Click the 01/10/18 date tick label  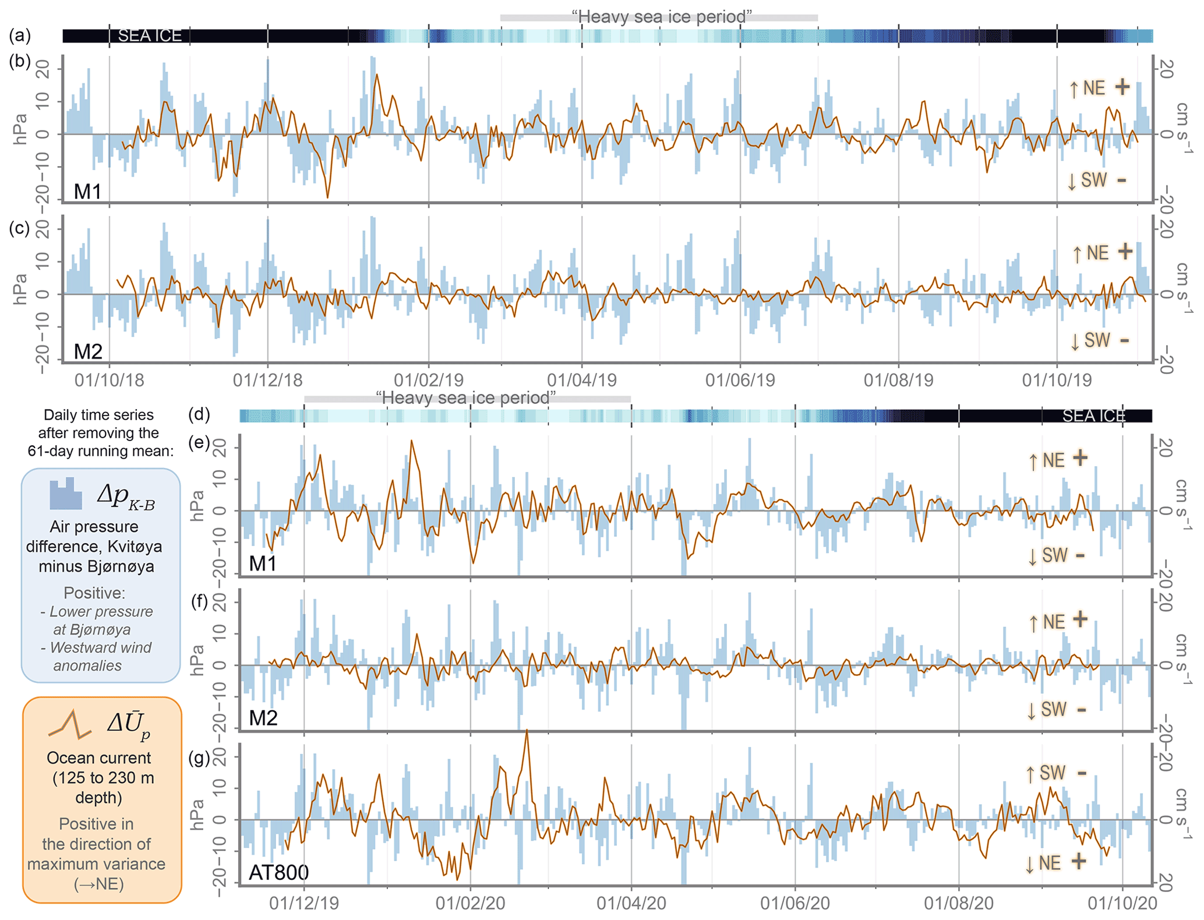[109, 380]
